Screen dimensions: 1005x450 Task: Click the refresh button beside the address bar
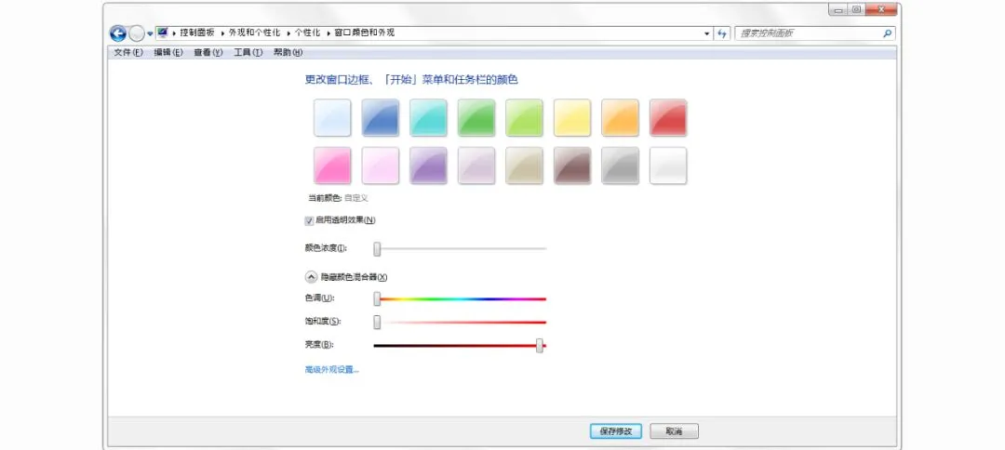pos(722,33)
